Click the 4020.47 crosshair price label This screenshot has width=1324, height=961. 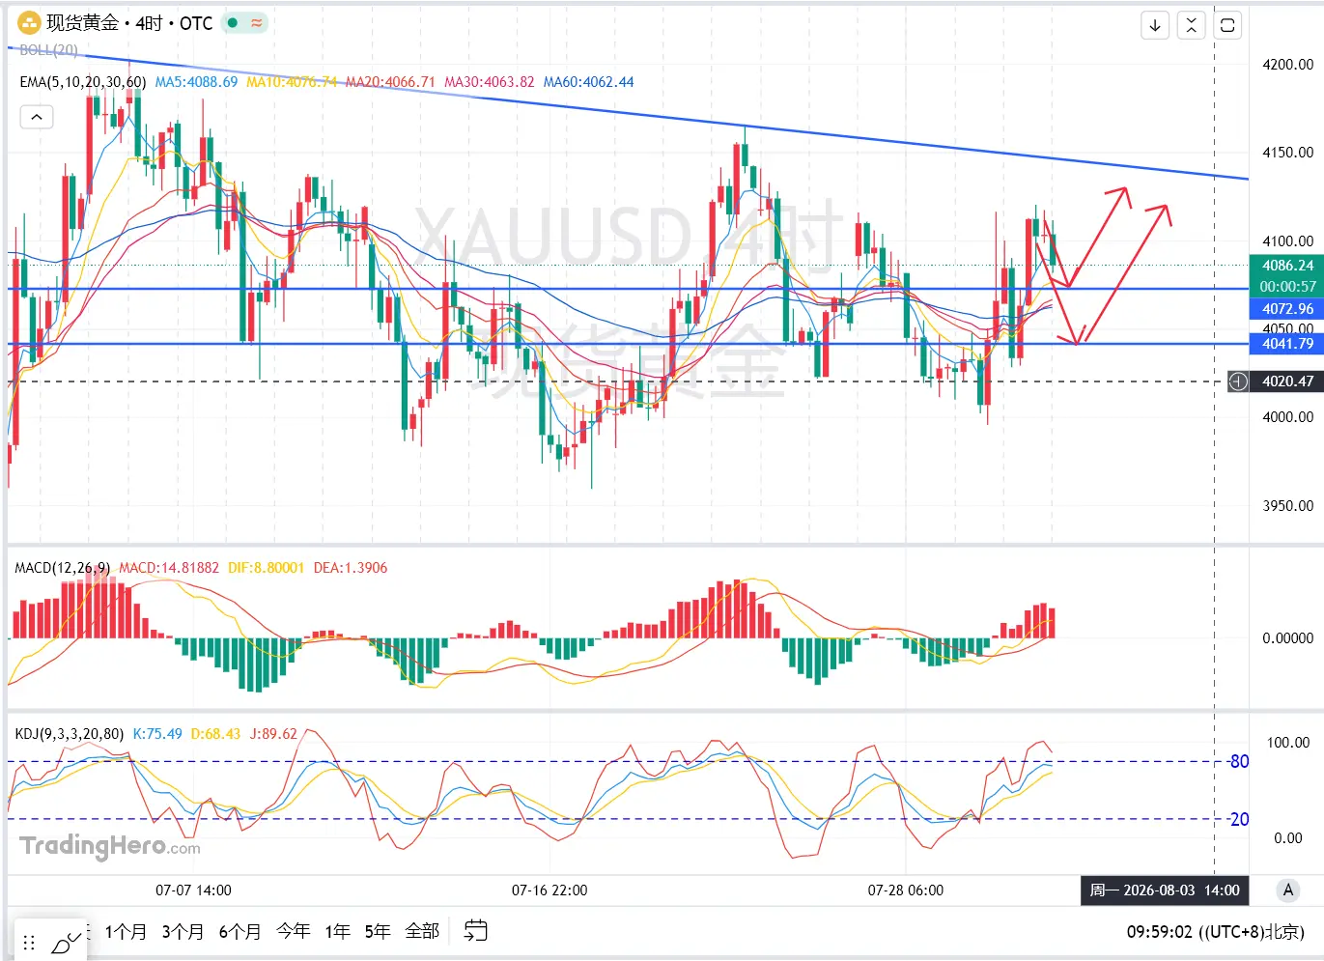coord(1287,382)
